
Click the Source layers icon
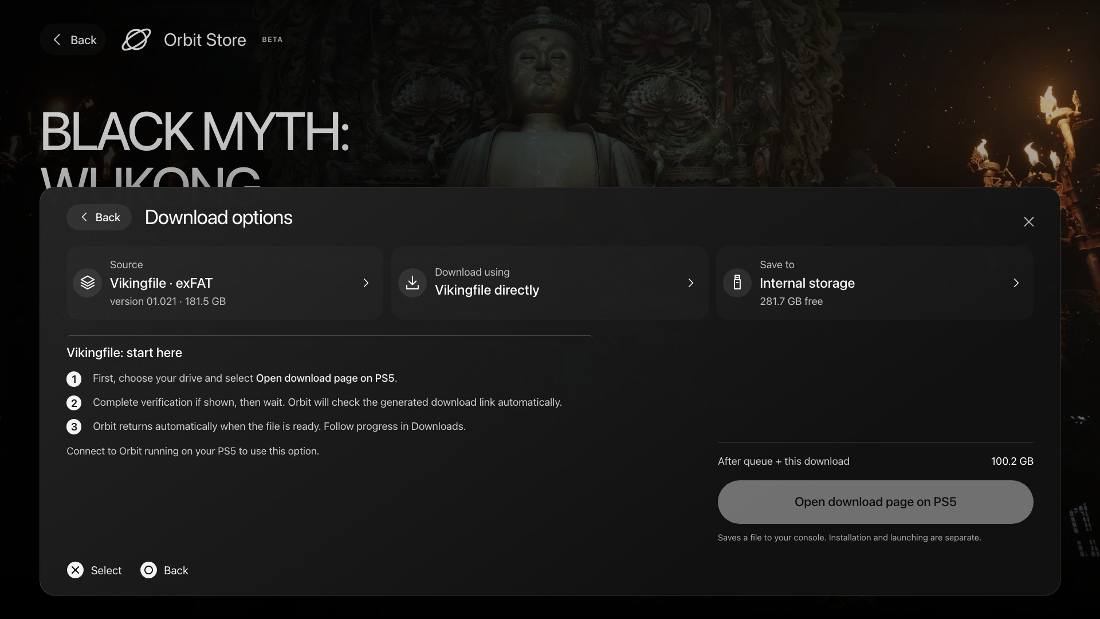(x=88, y=283)
